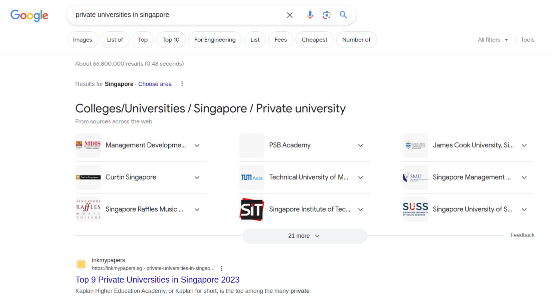Start voice search with the microphone icon
The width and height of the screenshot is (552, 297).
pos(310,15)
